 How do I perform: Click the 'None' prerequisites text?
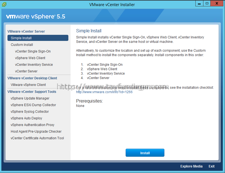click(80, 106)
